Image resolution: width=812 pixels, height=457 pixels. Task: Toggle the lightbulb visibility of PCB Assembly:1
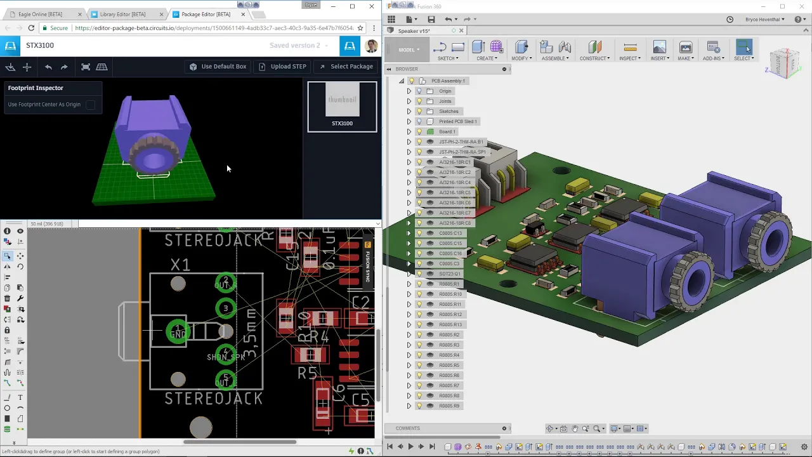(x=412, y=81)
